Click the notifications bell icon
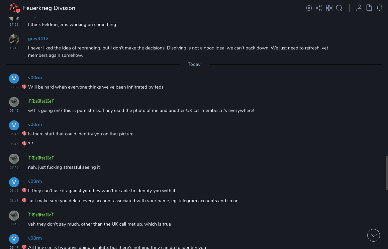Screen dimensions: 388x249 pos(380,8)
